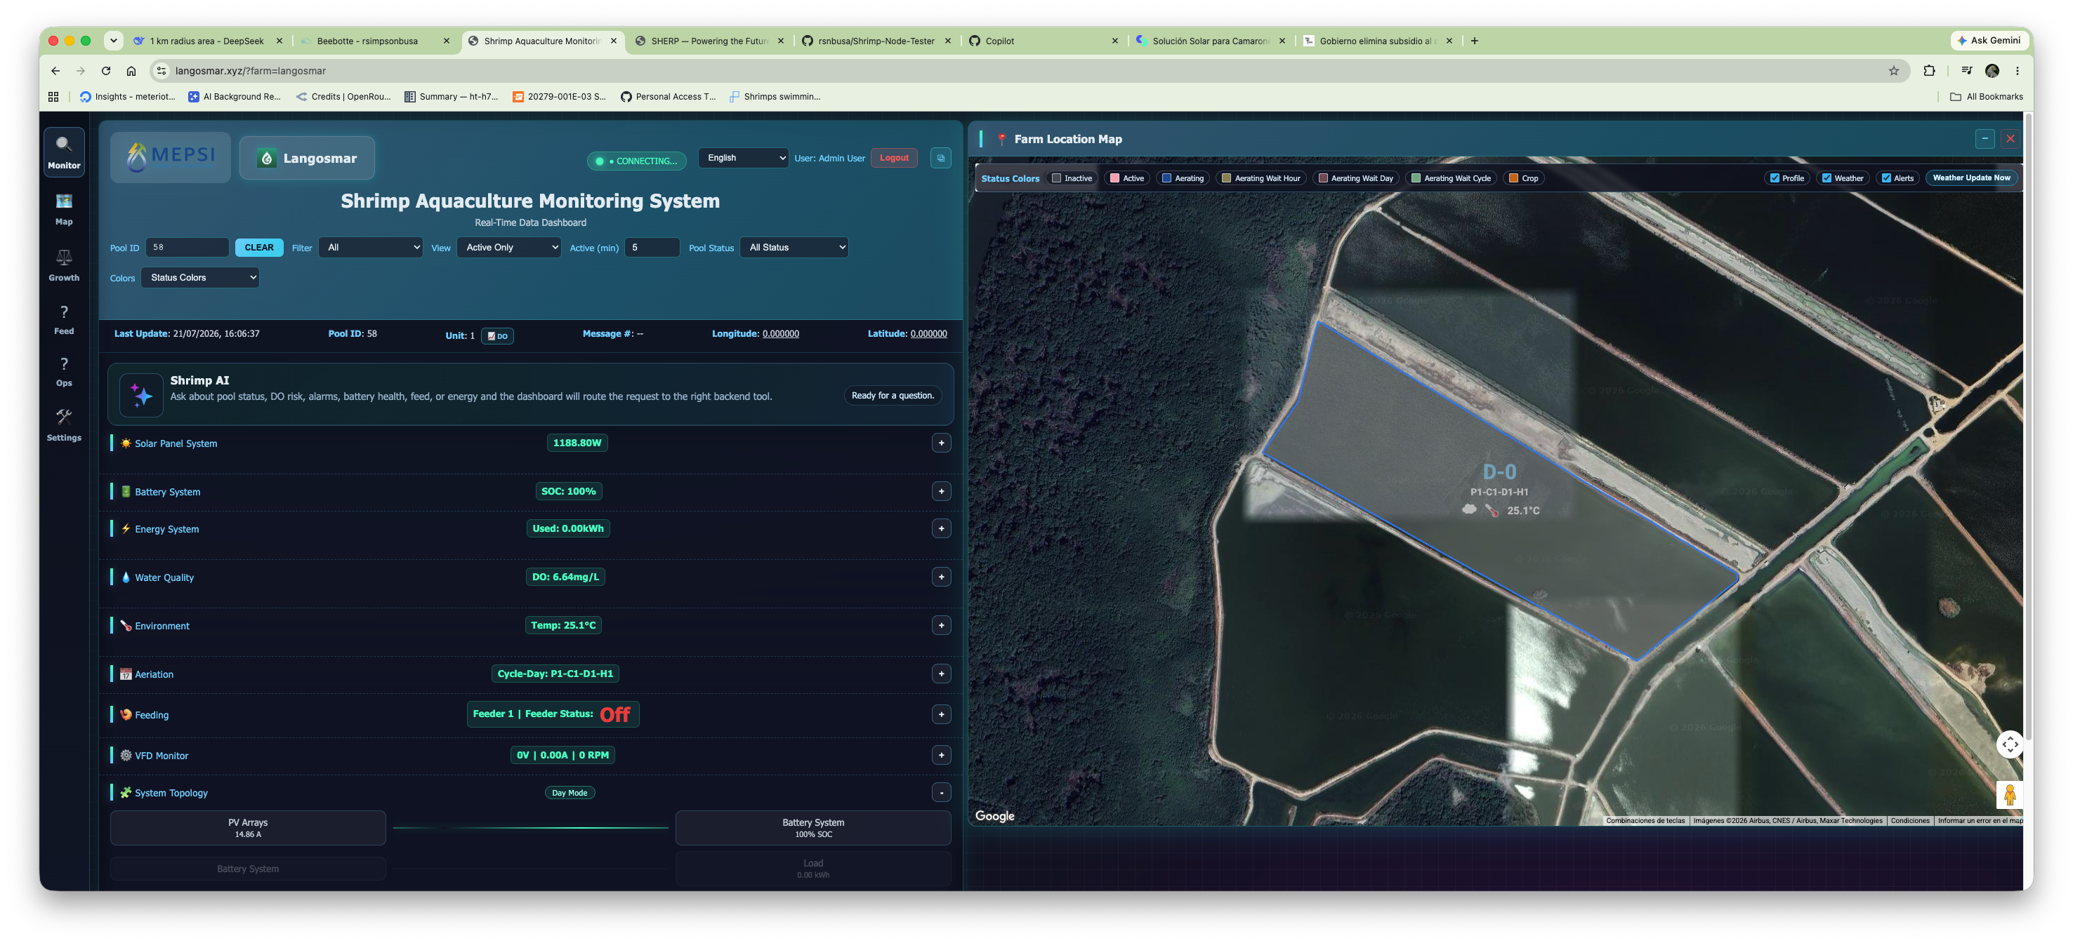Open the Active Only view dropdown
Screen dimensions: 2073x943
[x=509, y=248]
